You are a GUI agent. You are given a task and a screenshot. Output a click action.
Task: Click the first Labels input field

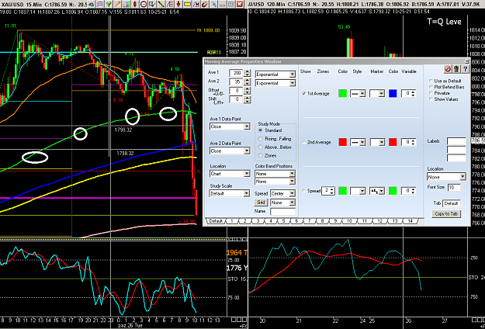(456, 141)
